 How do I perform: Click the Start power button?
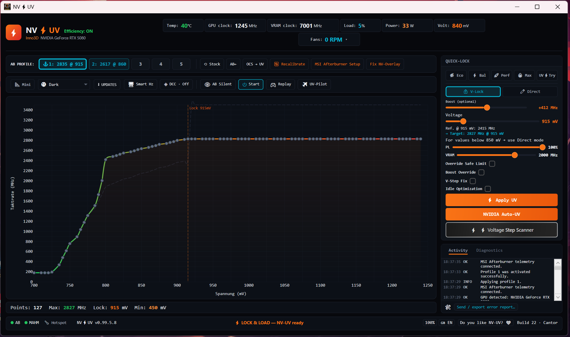click(x=251, y=84)
